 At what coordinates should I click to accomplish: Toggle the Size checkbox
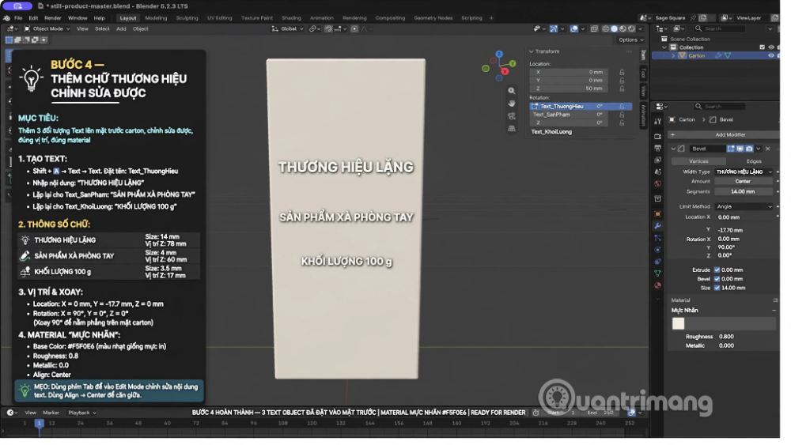[717, 288]
